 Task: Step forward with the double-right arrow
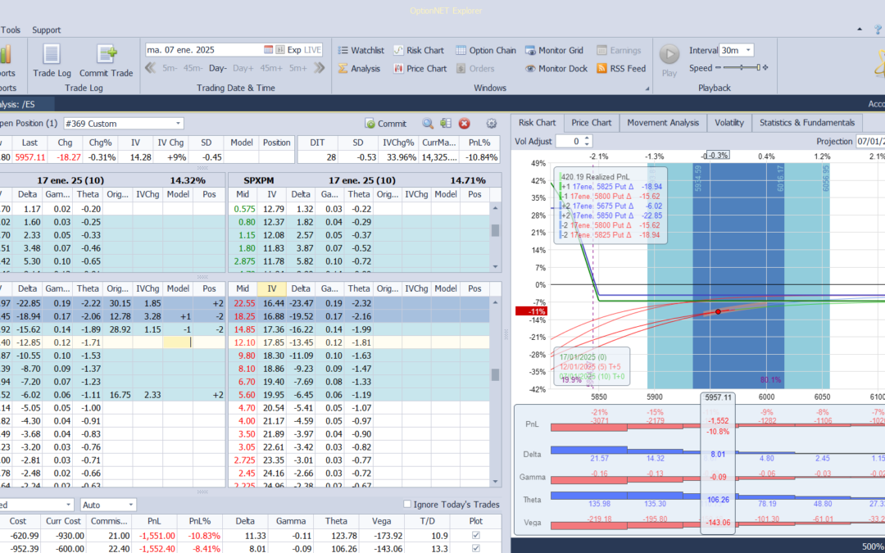tap(320, 68)
